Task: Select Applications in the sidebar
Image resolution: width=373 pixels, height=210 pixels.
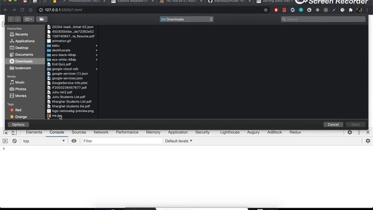Action: tap(24, 41)
